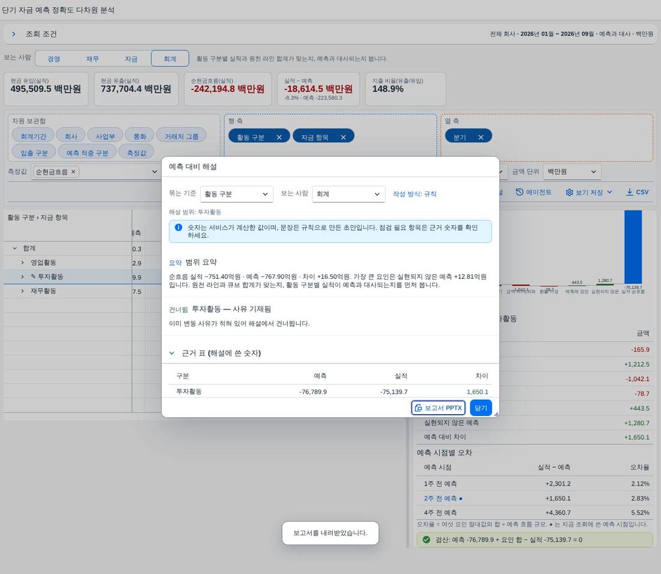Click the 예측 대비 차이 row
Image resolution: width=661 pixels, height=574 pixels.
534,437
